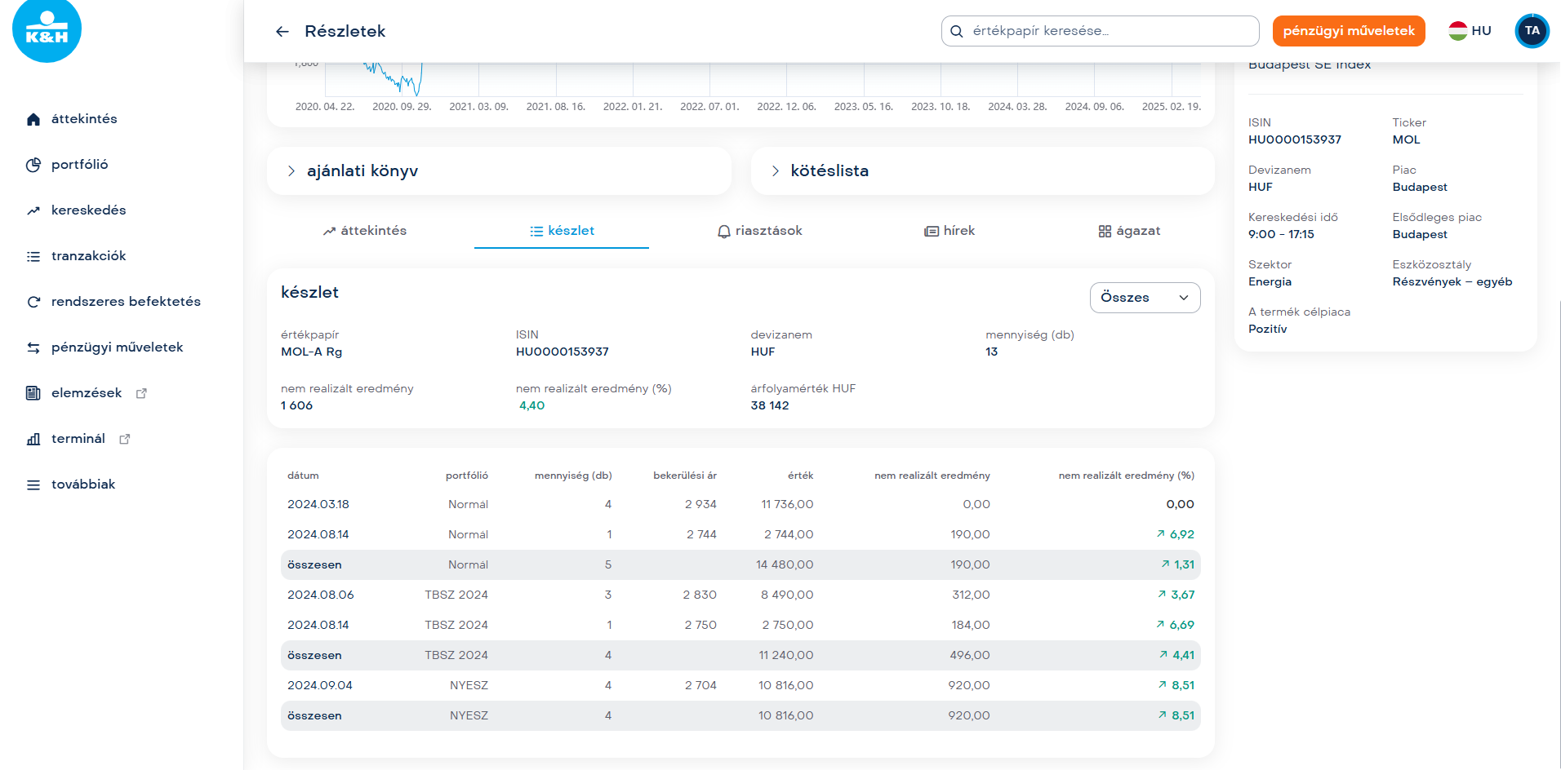Go to kereskedés in the sidebar
This screenshot has height=770, width=1561.
(x=88, y=210)
